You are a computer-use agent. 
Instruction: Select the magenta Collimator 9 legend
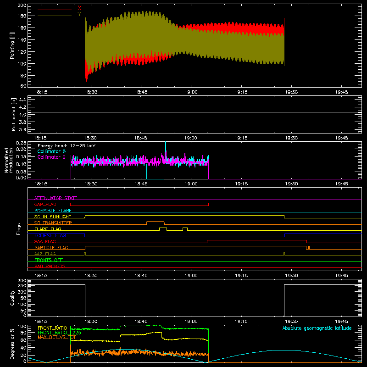[51, 157]
